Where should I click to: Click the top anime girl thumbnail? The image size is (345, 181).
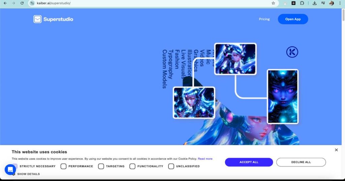(x=235, y=59)
